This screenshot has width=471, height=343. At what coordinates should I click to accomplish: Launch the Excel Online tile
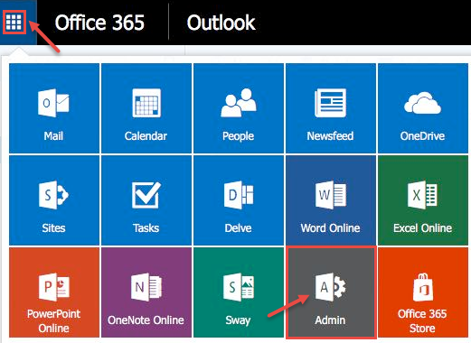point(423,200)
